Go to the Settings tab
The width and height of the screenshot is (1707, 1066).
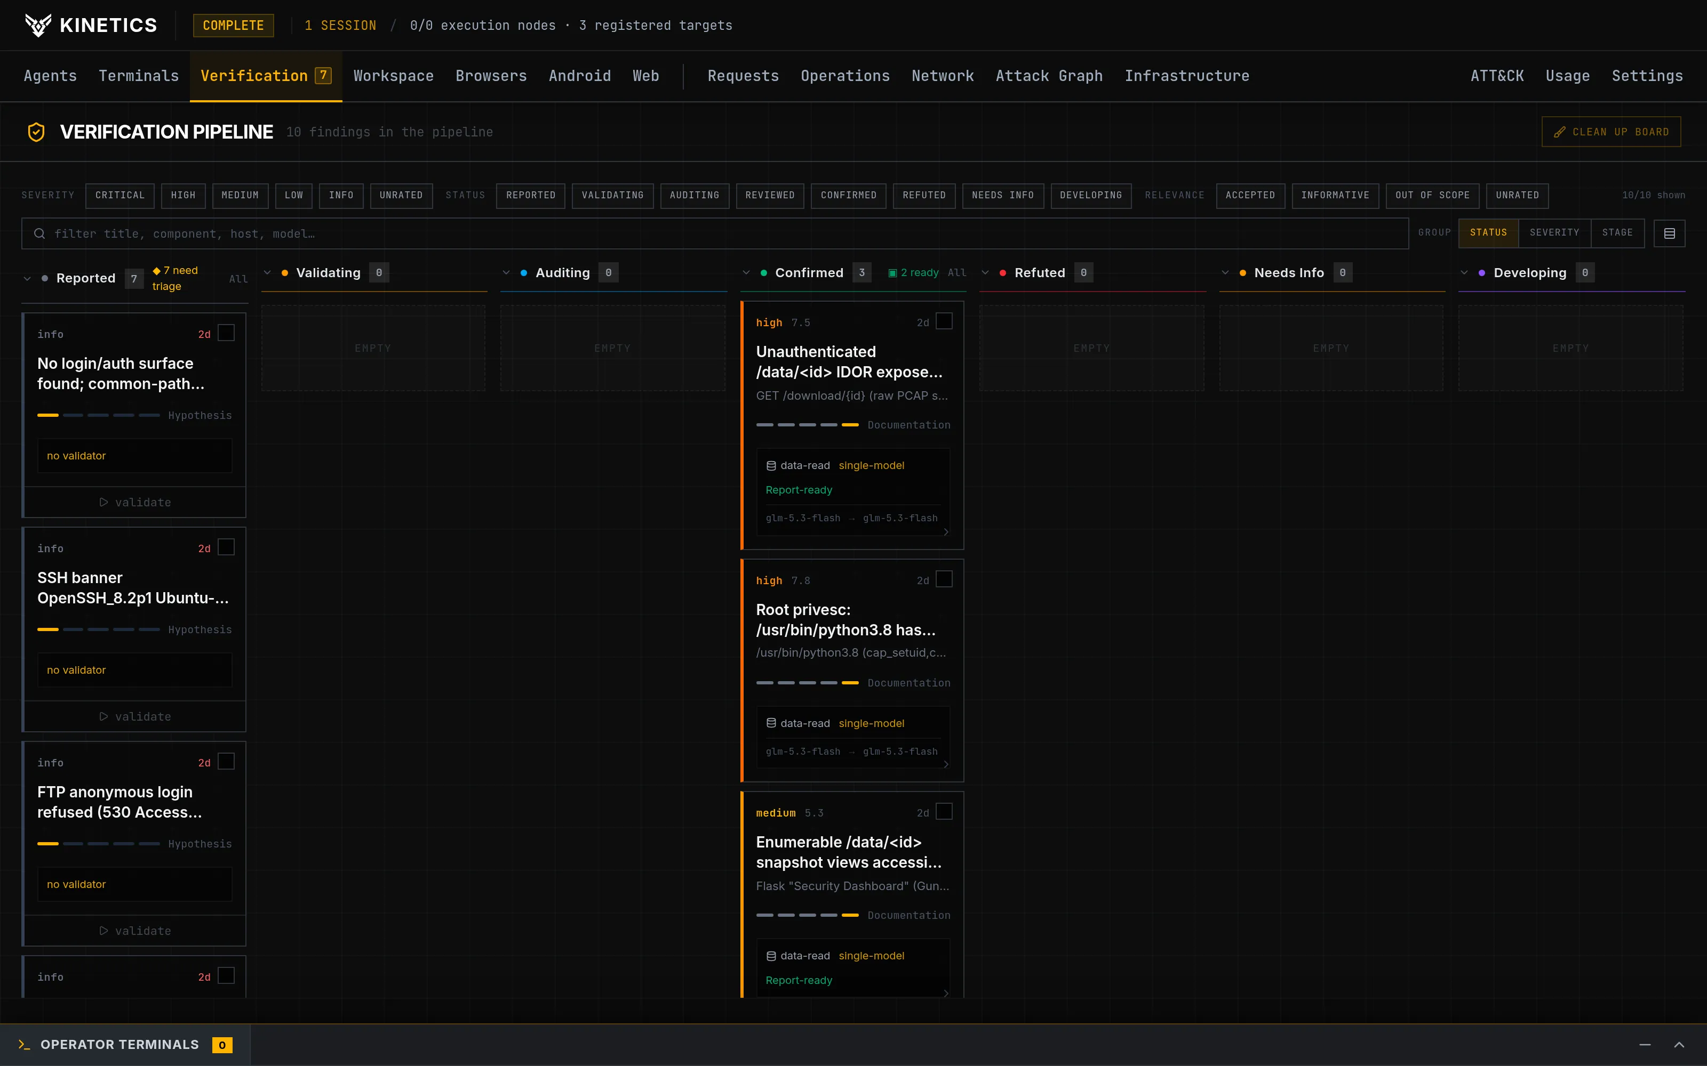[x=1647, y=76]
